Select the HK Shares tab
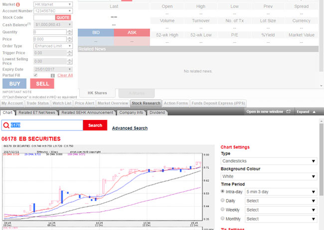Viewport: 324px width, 230px height. click(97, 93)
